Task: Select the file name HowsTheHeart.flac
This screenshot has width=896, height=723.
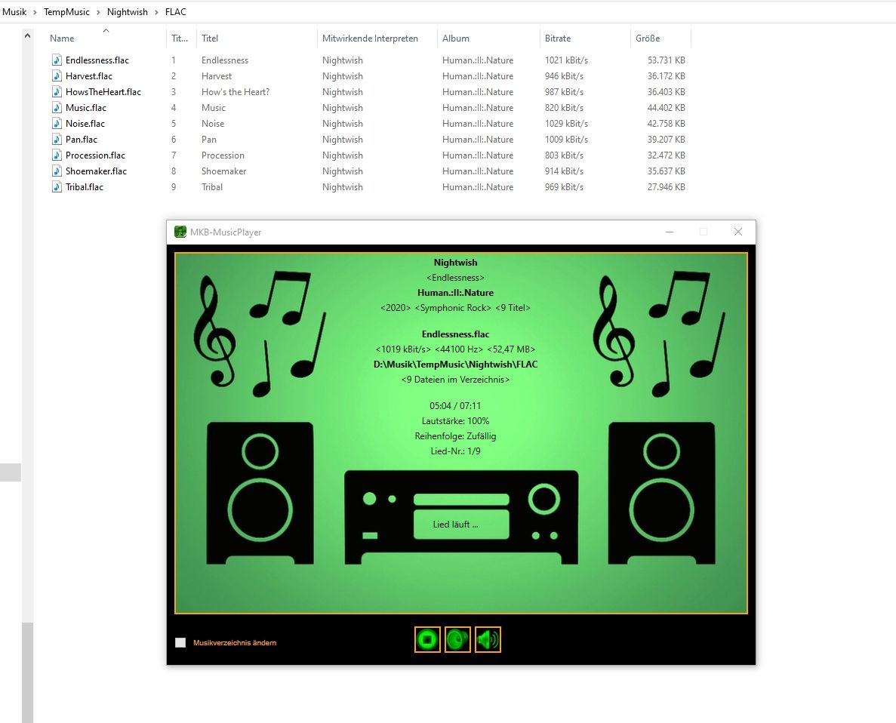Action: click(103, 92)
